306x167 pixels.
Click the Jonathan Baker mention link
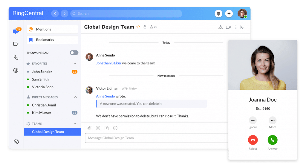coord(108,63)
